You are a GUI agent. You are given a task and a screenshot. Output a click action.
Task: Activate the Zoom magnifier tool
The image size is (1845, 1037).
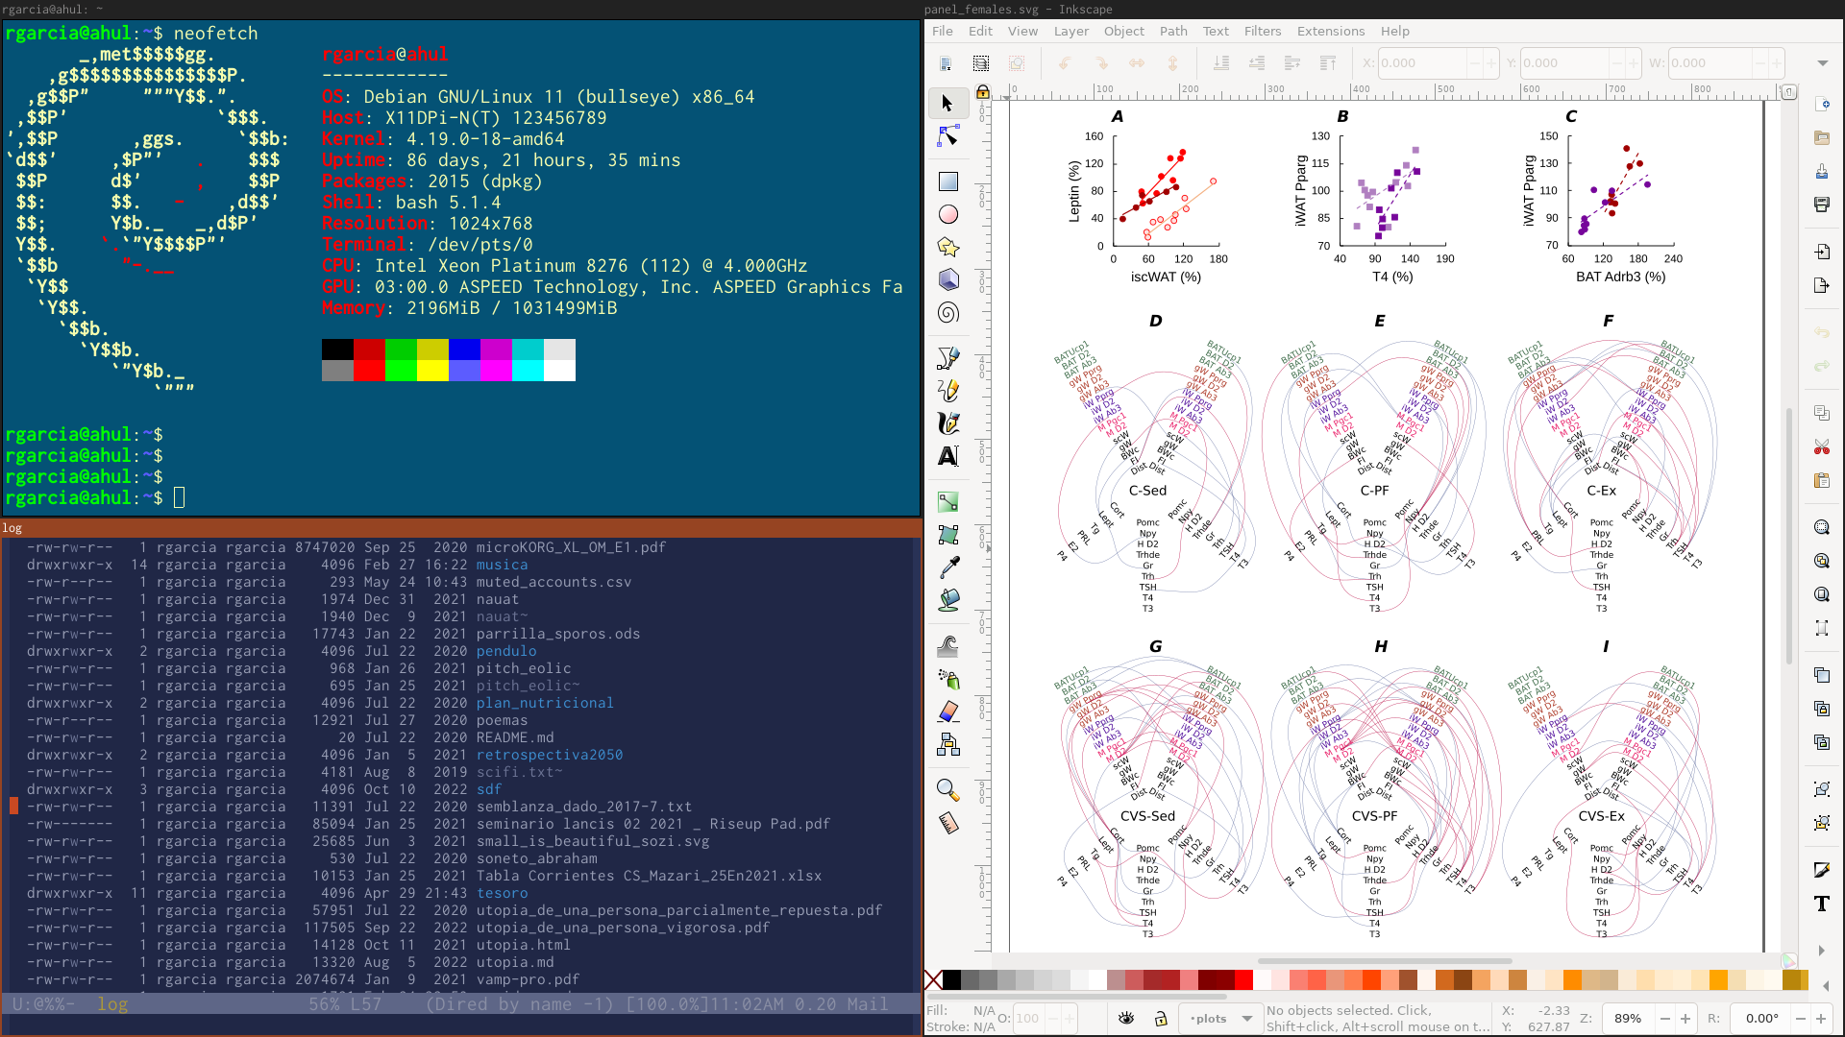948,789
